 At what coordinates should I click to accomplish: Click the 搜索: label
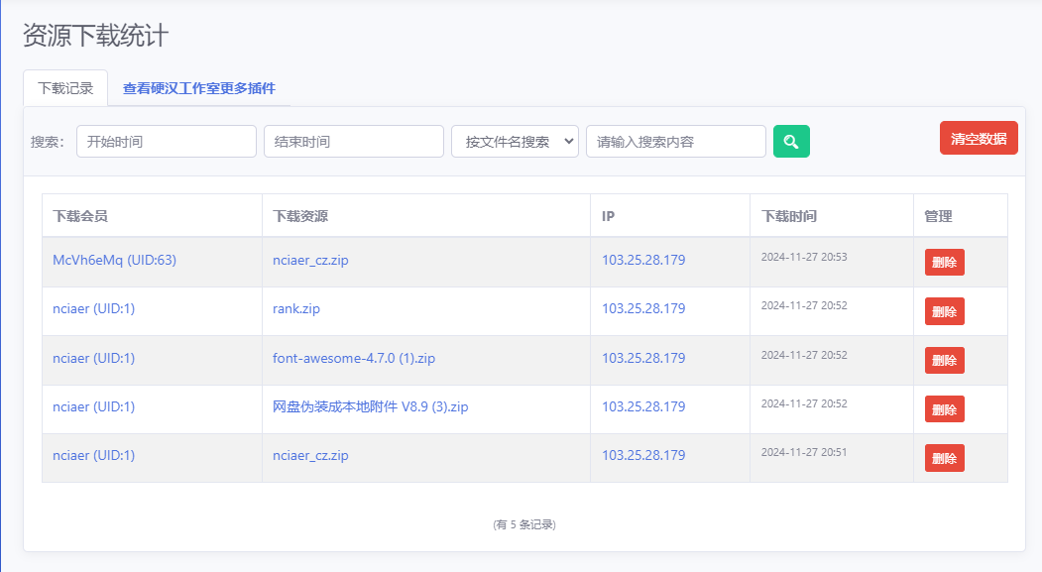(x=48, y=142)
